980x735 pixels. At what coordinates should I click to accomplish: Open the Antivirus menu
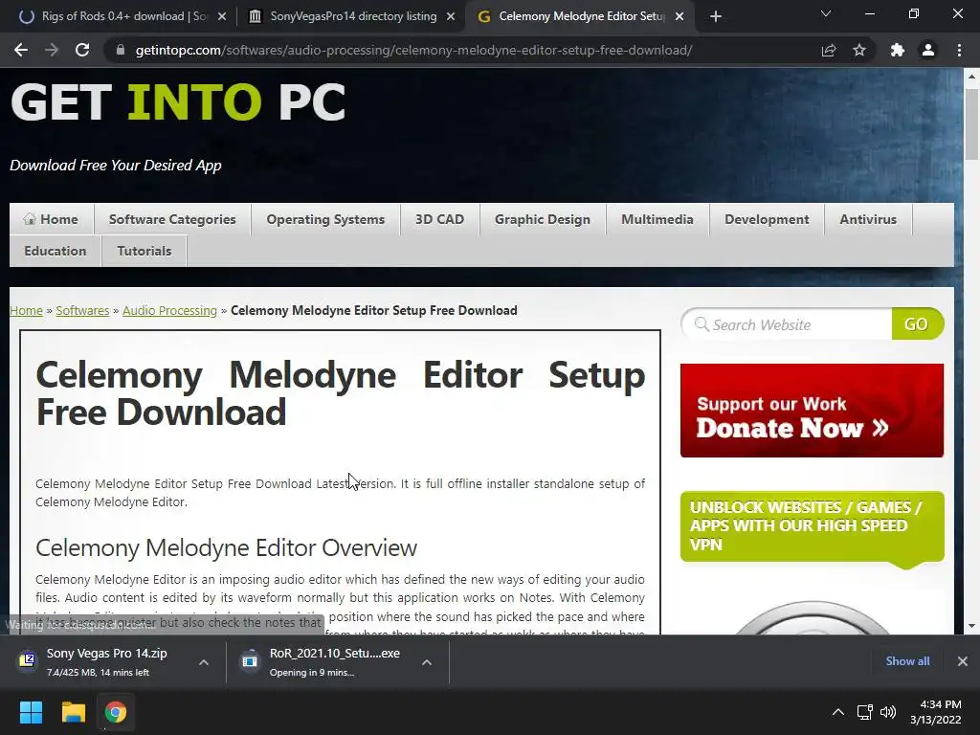(x=868, y=219)
